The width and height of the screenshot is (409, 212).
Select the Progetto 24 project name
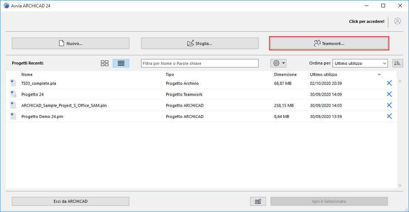(x=33, y=94)
